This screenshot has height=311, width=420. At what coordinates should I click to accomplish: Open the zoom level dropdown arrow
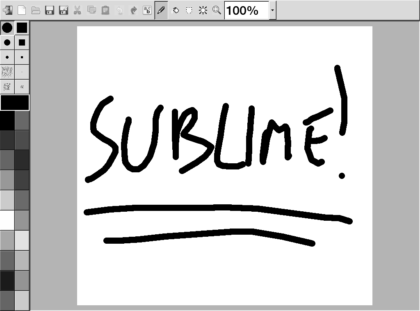pos(272,10)
